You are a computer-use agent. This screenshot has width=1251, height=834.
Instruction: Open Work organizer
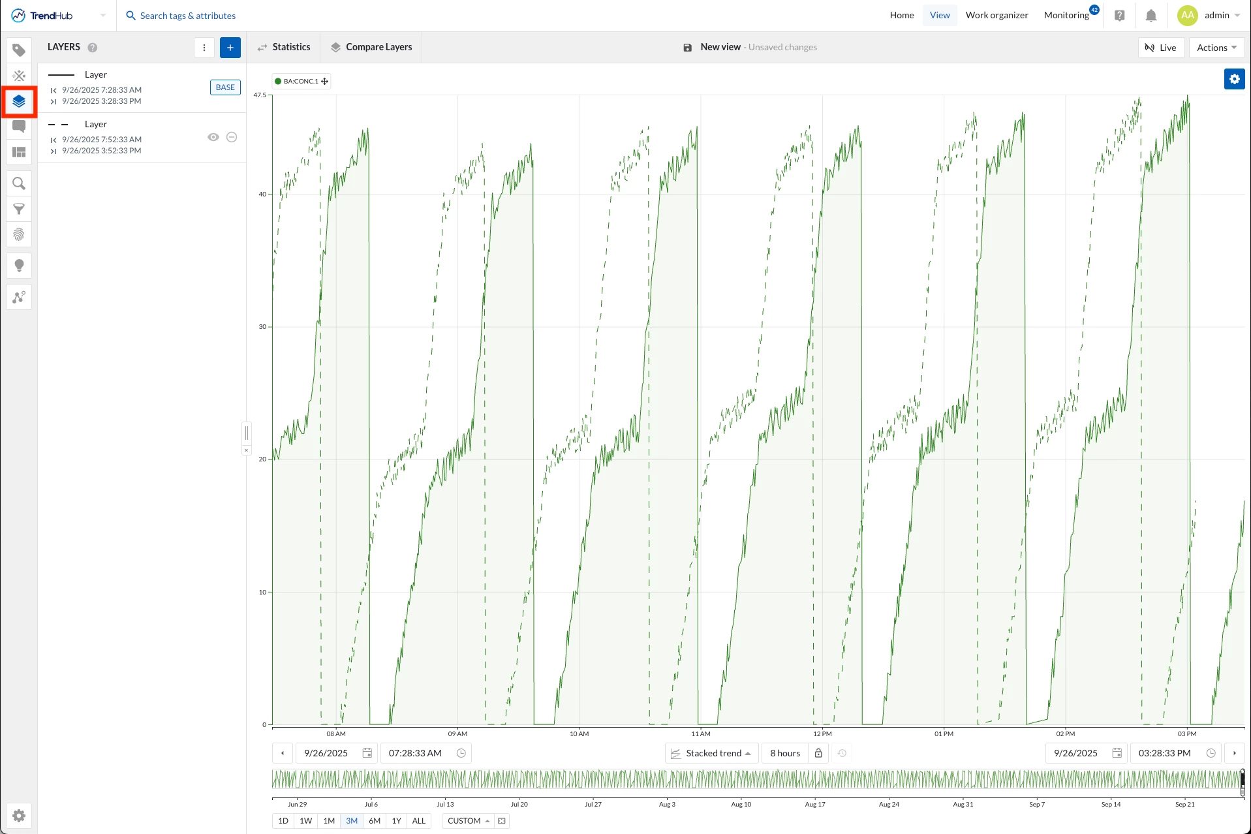pyautogui.click(x=997, y=16)
